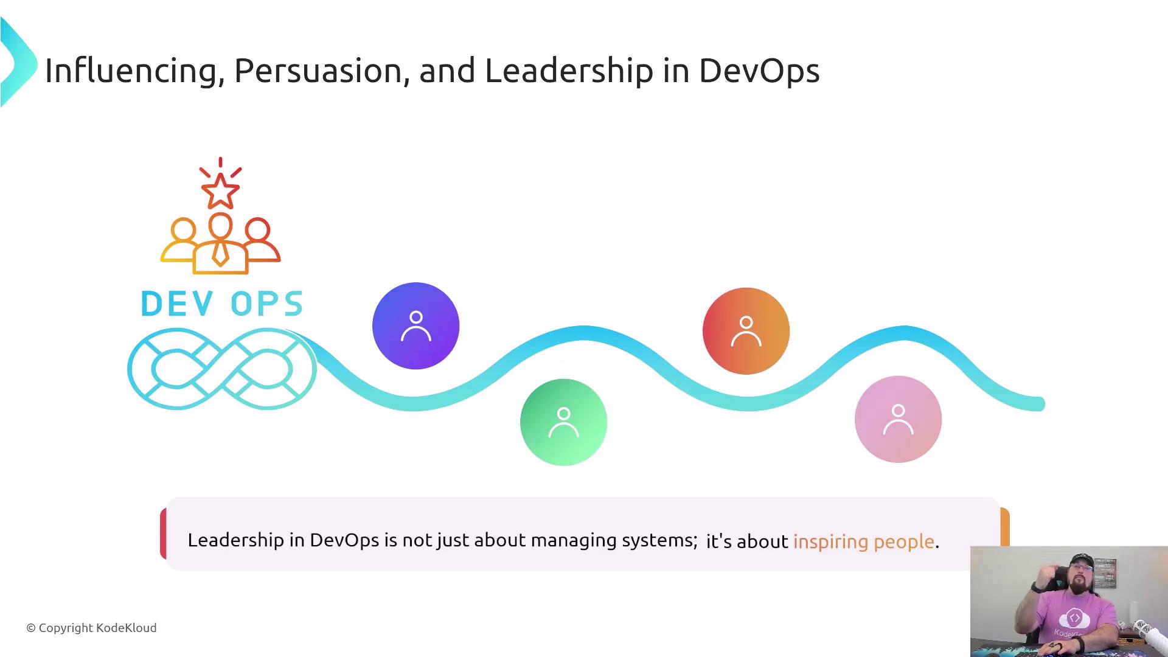Click the orange accent bar on quote box
The width and height of the screenshot is (1168, 657).
click(x=1005, y=526)
